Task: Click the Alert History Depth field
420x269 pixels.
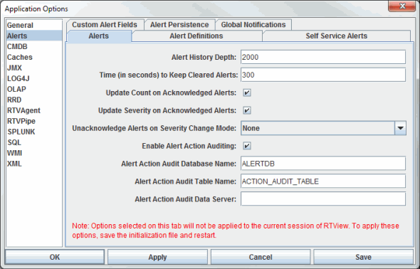Action: [323, 57]
